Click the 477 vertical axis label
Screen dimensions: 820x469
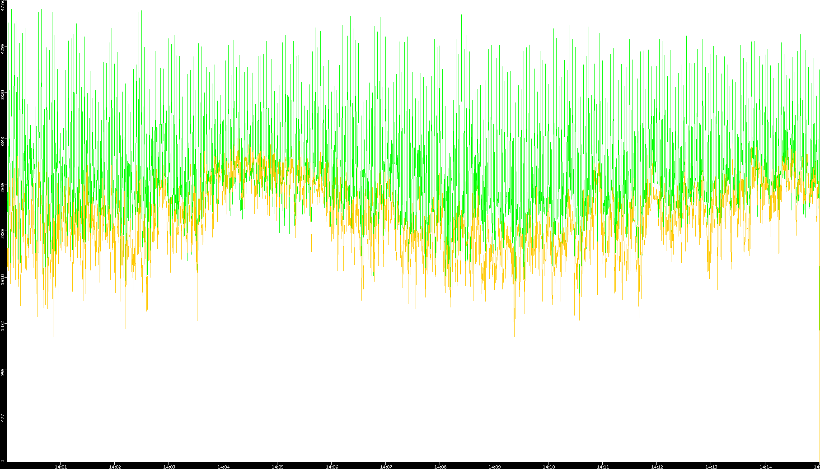pyautogui.click(x=3, y=418)
